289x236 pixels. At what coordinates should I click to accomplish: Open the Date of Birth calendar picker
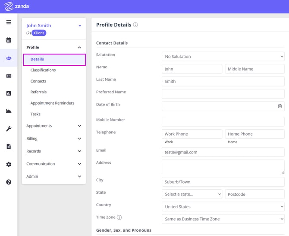pos(280,106)
